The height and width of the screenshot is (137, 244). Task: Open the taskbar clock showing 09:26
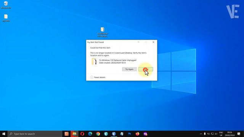coord(230,134)
